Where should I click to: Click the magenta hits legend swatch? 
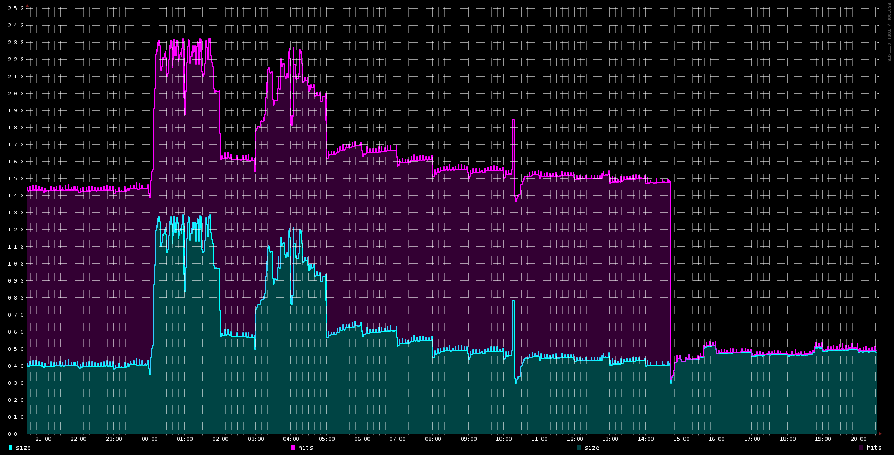[293, 448]
